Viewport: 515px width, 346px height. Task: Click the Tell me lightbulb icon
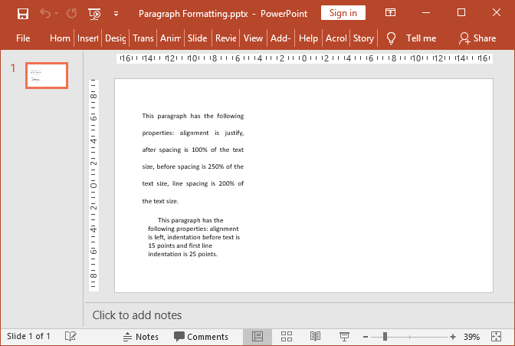coord(391,38)
